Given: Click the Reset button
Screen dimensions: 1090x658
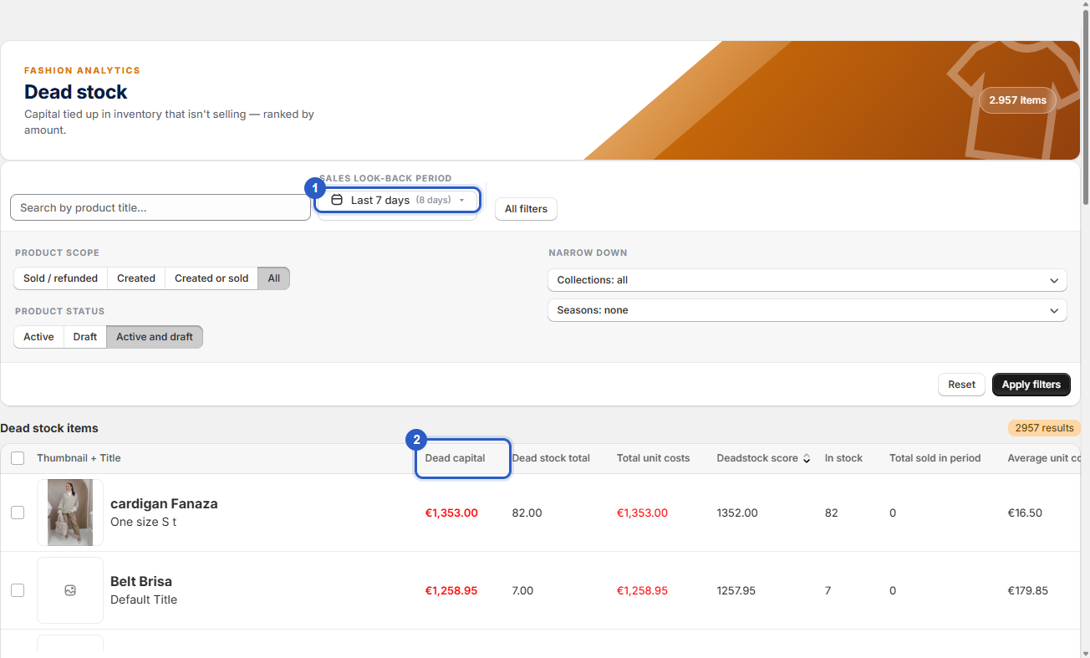Looking at the screenshot, I should click(961, 385).
